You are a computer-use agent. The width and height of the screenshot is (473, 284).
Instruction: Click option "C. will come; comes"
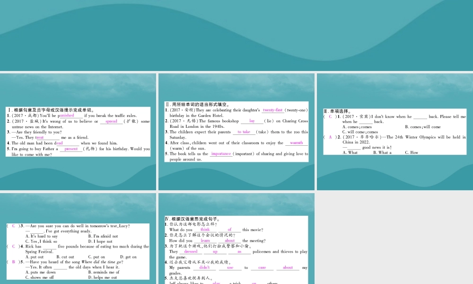point(360,132)
